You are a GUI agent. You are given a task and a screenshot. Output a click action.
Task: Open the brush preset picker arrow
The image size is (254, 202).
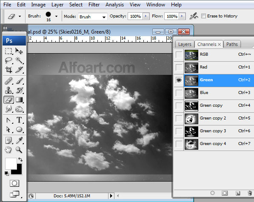pyautogui.click(x=56, y=16)
